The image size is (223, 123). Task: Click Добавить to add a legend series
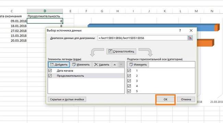[59, 65]
